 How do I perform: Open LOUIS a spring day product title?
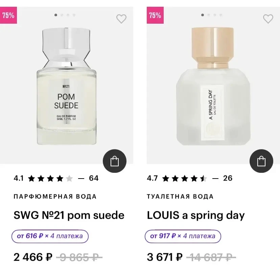[196, 215]
